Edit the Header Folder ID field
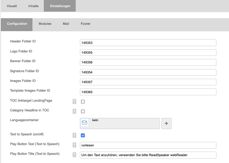Image resolution: width=229 pixels, height=163 pixels. [148, 43]
